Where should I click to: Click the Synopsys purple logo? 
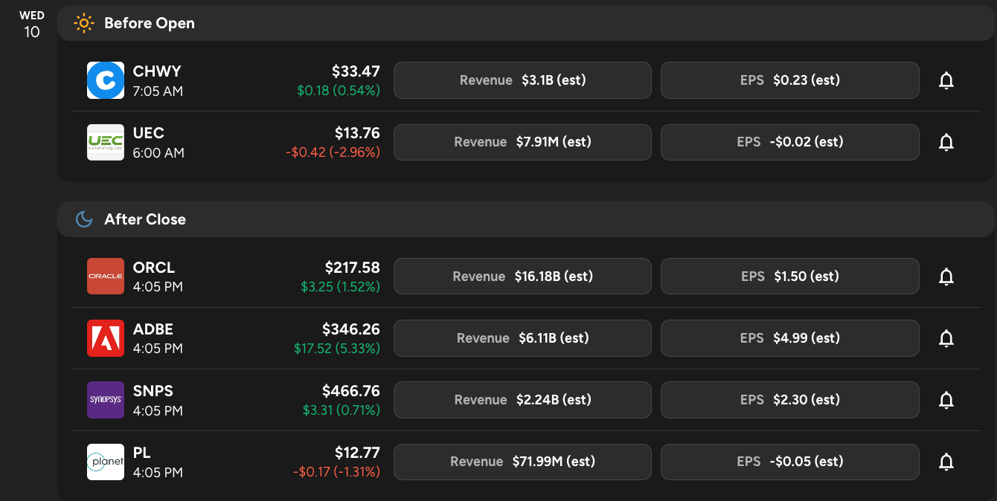pyautogui.click(x=106, y=400)
